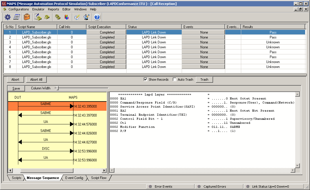Image resolution: width=310 pixels, height=190 pixels.
Task: Click the Captured Errors indicator light
Action: click(x=199, y=187)
